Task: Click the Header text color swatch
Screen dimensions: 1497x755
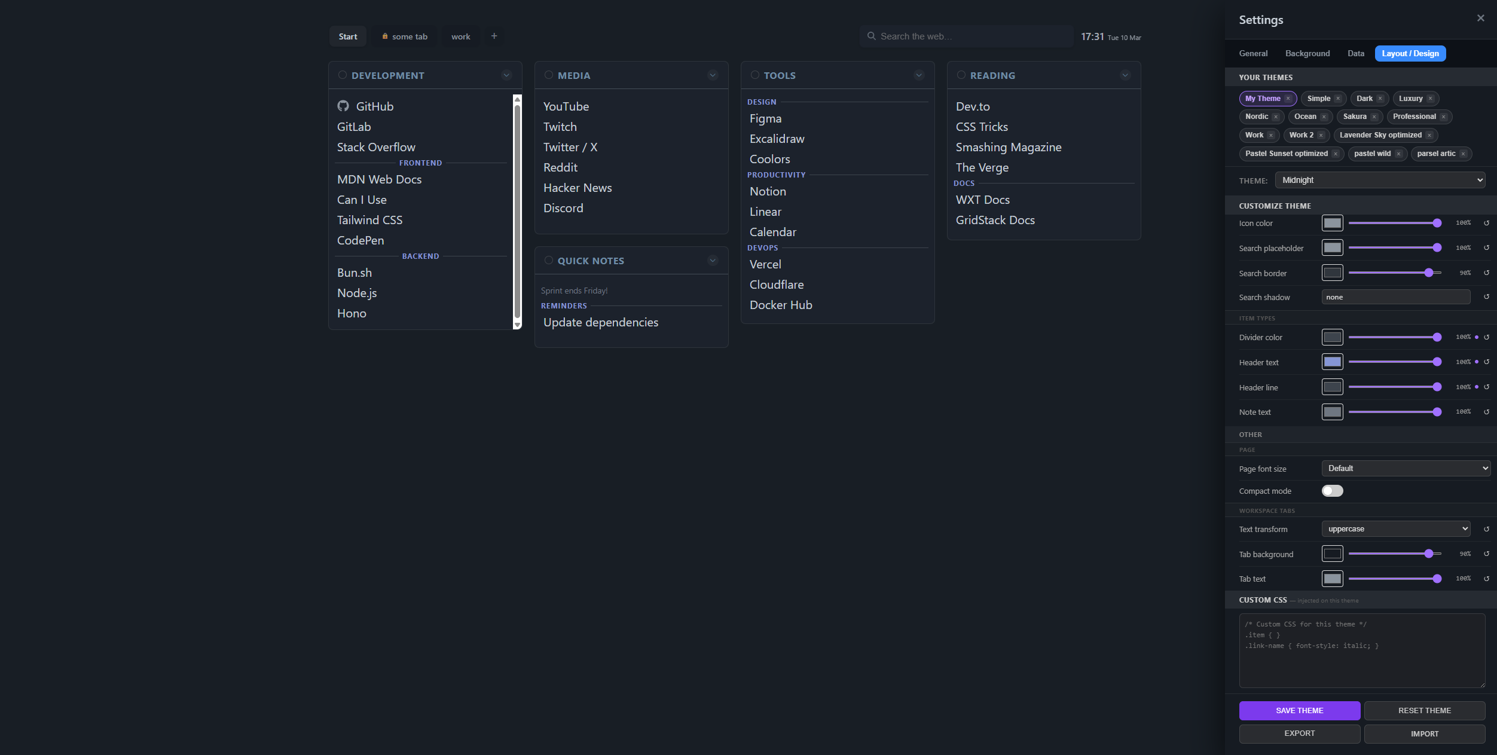Action: click(1332, 361)
